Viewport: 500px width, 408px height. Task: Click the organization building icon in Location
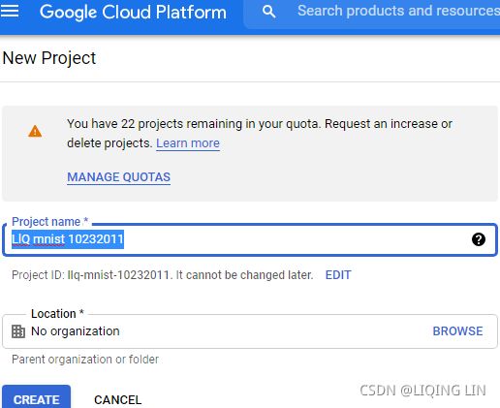[18, 331]
